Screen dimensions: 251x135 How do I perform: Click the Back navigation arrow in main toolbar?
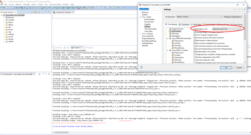click(x=116, y=8)
